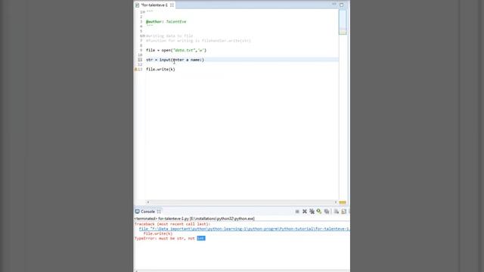Collapse the docstring fold on line 1
This screenshot has height=272, width=484.
(144, 12)
